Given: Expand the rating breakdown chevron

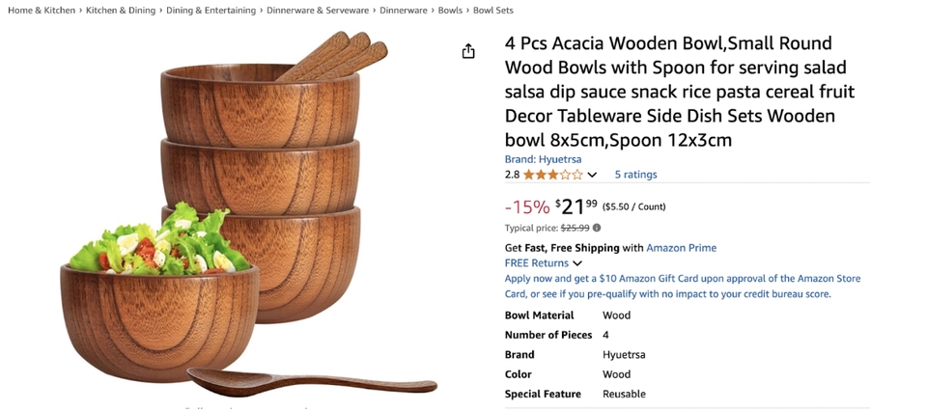Looking at the screenshot, I should 592,175.
